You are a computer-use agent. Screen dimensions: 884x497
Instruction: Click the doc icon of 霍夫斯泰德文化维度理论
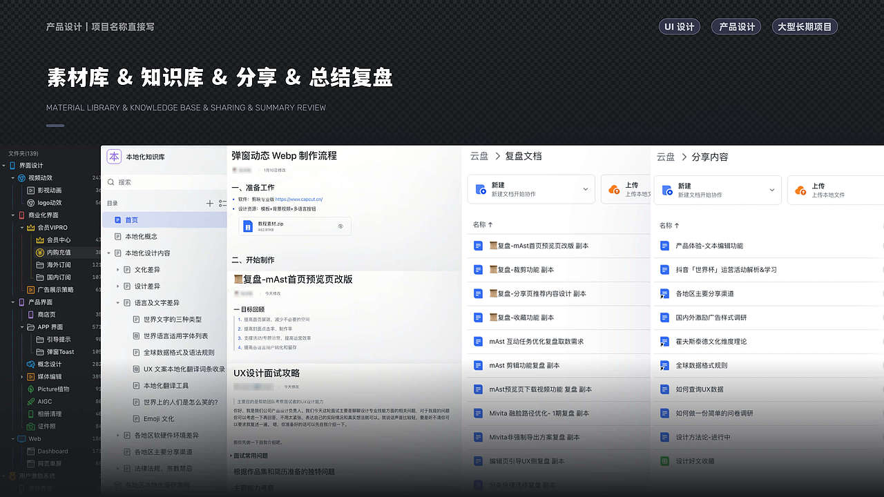coord(664,342)
